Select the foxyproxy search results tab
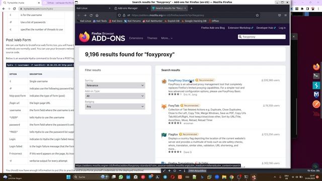Viewport: 322px width, 181px height. [169, 8]
